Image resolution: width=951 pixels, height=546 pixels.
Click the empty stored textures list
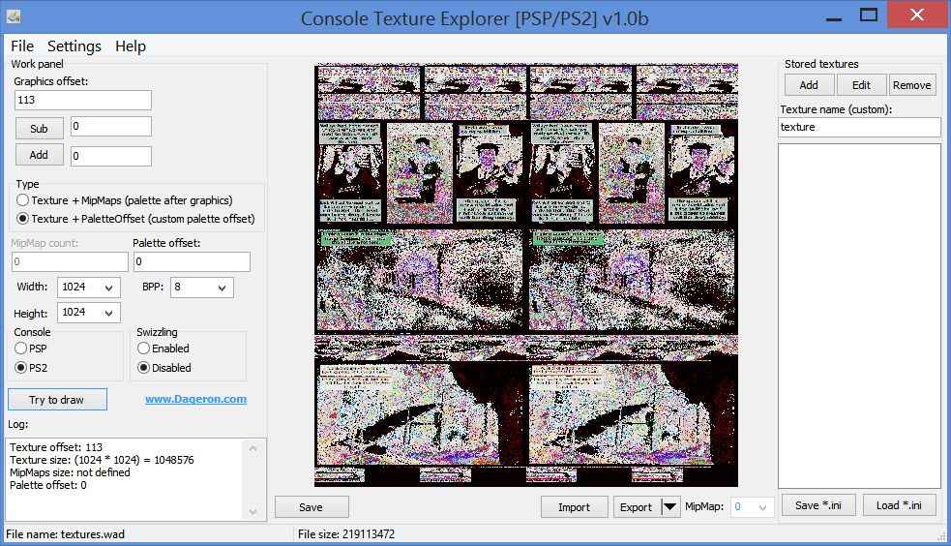(859, 316)
